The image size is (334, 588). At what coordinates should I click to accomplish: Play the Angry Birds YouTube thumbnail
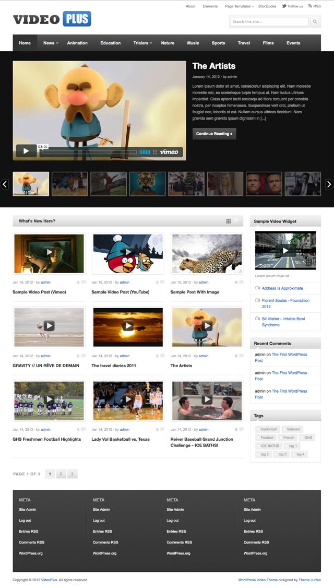128,252
